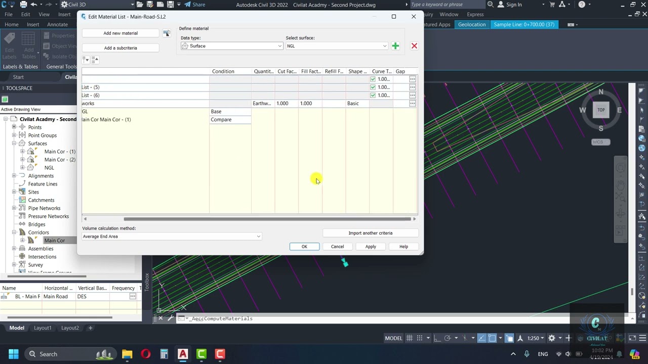The width and height of the screenshot is (648, 364).
Task: Expand the Alignments node in Toolspace tree
Action: pos(14,176)
